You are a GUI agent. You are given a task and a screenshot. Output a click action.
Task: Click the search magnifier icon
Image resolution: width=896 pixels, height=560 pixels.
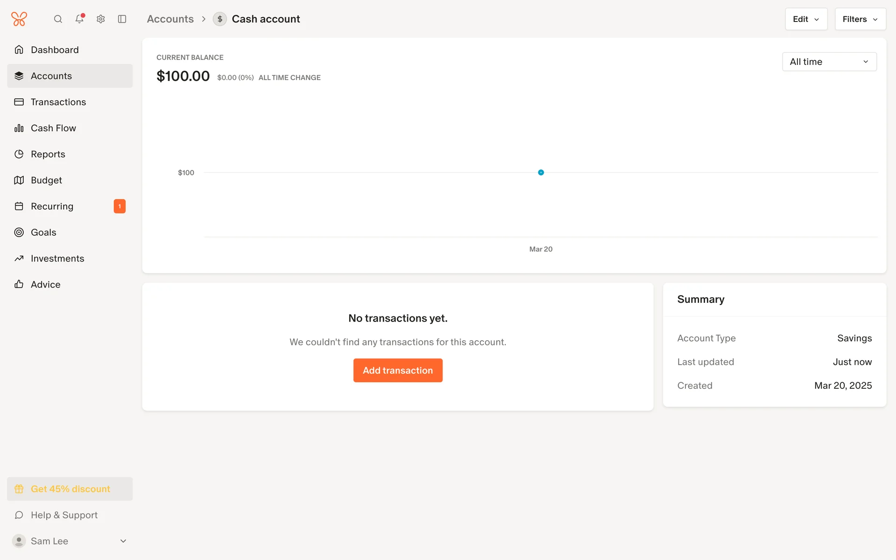[58, 19]
